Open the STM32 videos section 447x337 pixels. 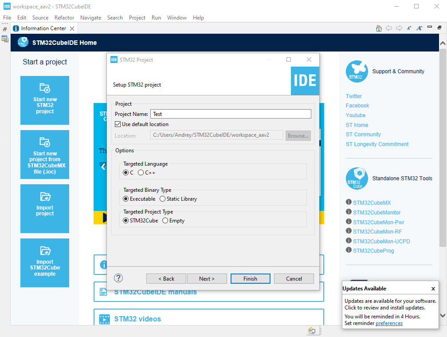tap(209, 317)
